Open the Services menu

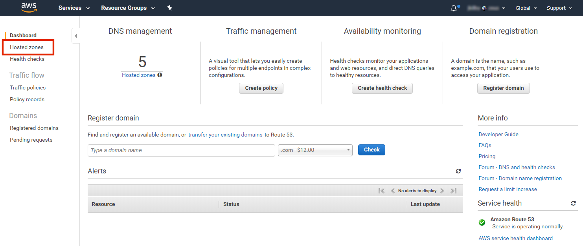point(74,8)
